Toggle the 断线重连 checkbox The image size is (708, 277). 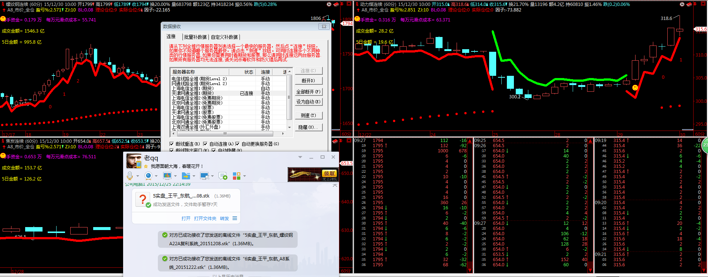coord(172,144)
